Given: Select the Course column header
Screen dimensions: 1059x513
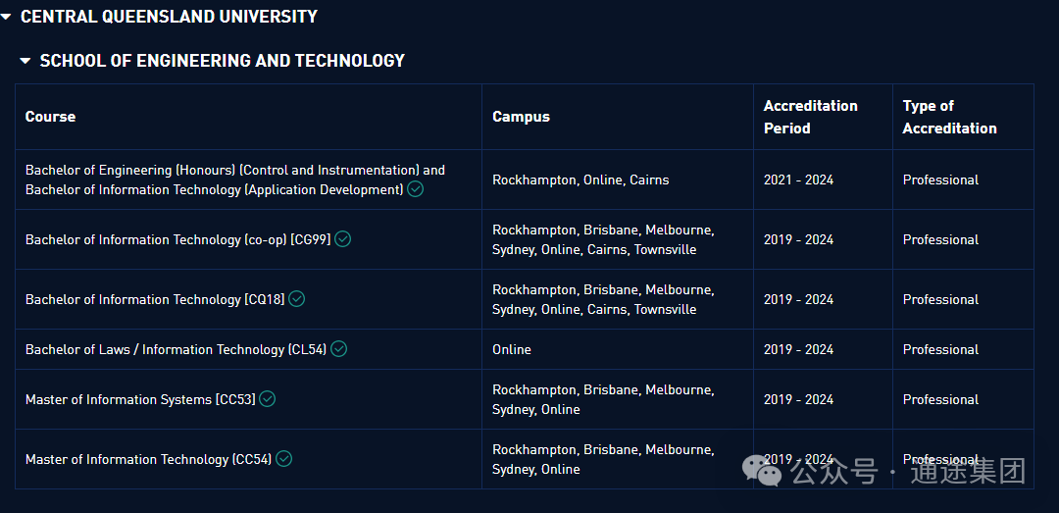Looking at the screenshot, I should click(51, 117).
